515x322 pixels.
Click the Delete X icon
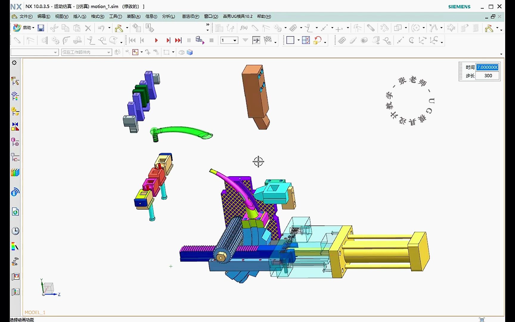pyautogui.click(x=88, y=28)
